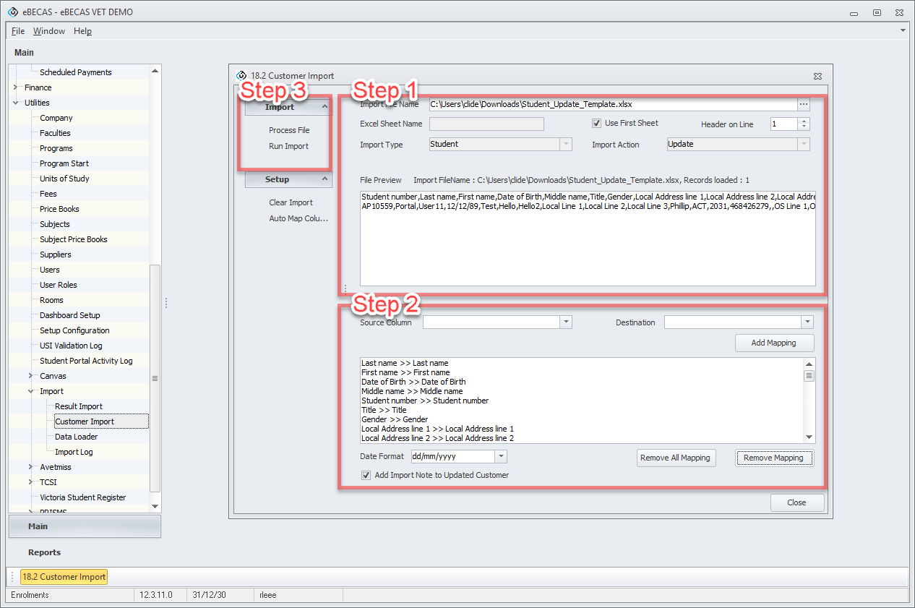Collapse the Import section chevron
Image resolution: width=915 pixels, height=608 pixels.
[325, 107]
